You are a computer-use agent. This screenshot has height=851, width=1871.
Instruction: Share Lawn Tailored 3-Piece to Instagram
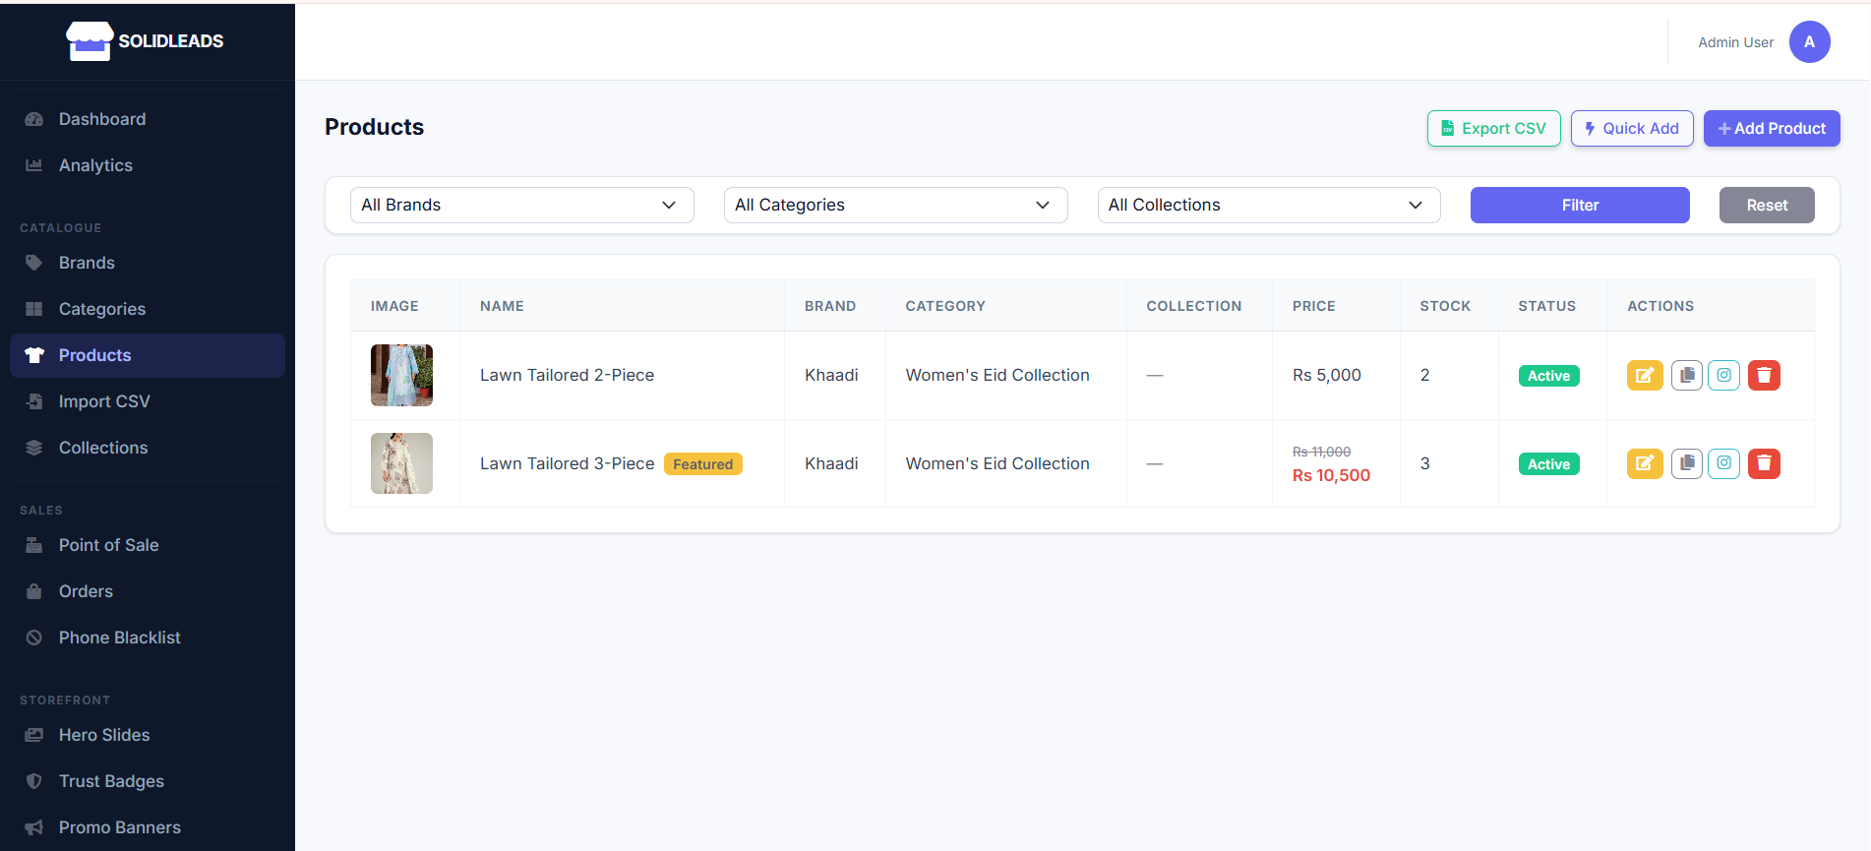pyautogui.click(x=1724, y=463)
